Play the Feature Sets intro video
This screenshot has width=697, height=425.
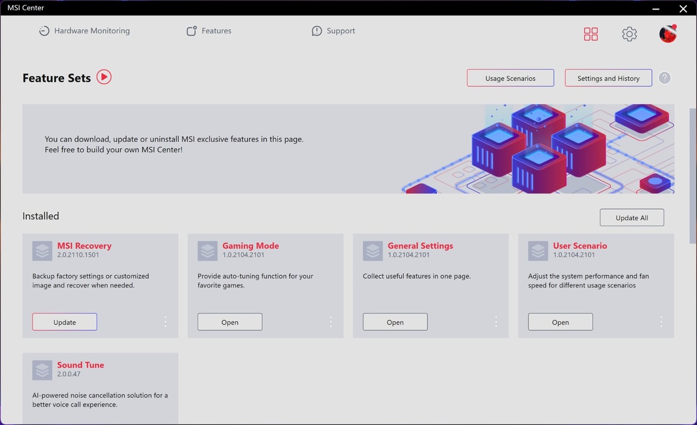(x=104, y=77)
